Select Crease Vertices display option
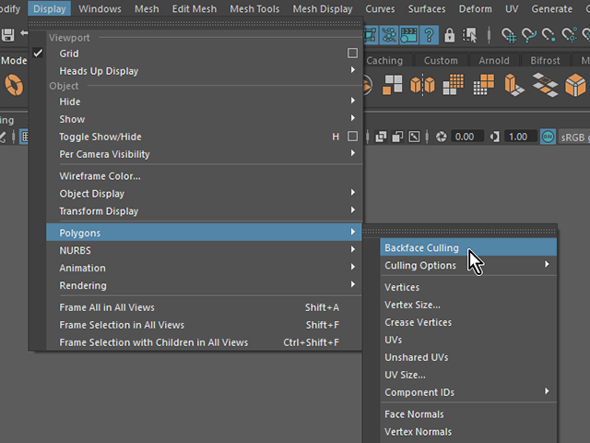This screenshot has height=443, width=590. [468, 322]
